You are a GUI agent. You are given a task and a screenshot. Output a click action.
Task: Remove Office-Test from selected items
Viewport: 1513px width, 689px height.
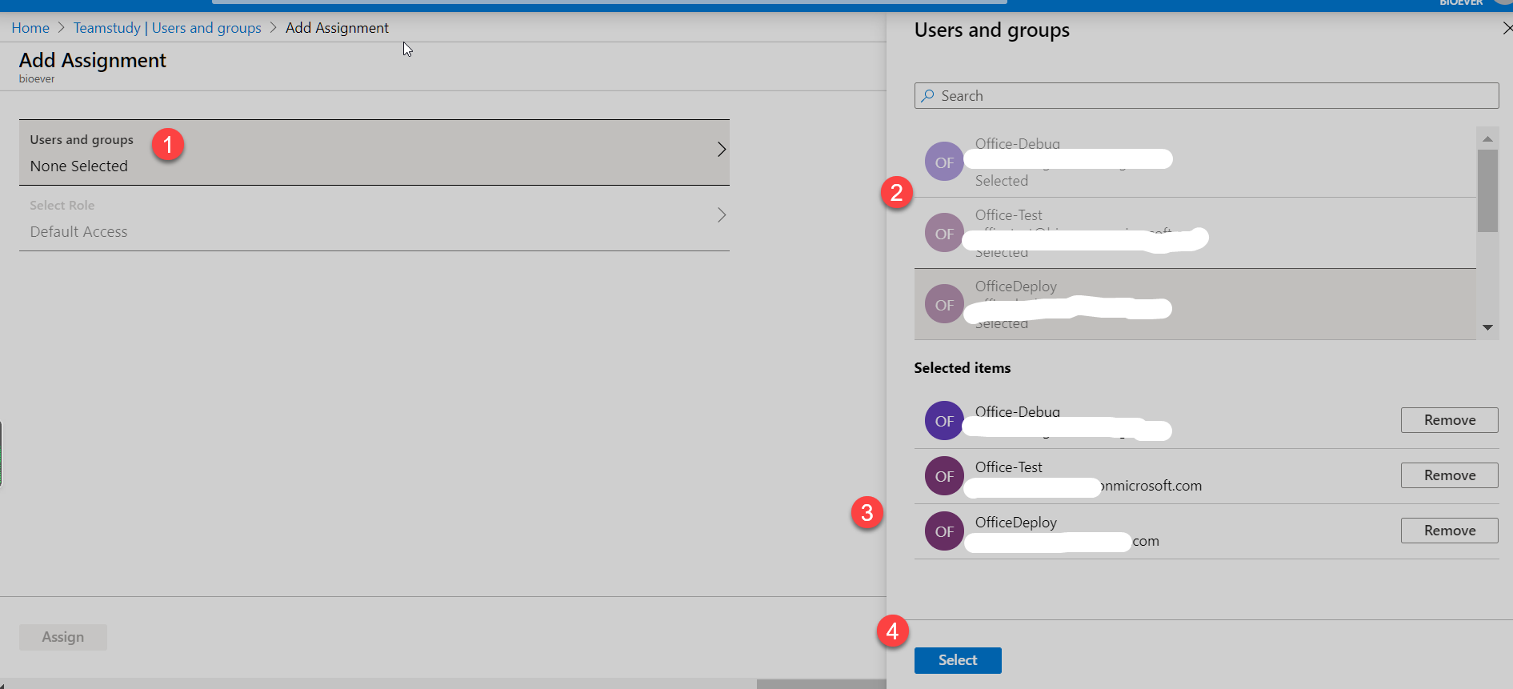(1448, 475)
